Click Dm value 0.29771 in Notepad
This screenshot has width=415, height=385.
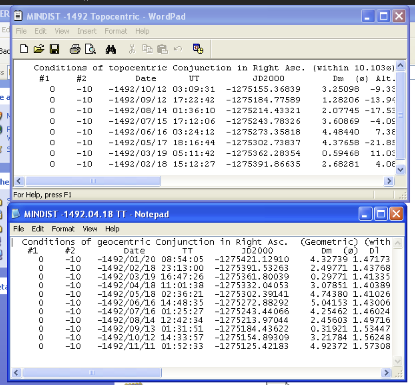(x=329, y=277)
